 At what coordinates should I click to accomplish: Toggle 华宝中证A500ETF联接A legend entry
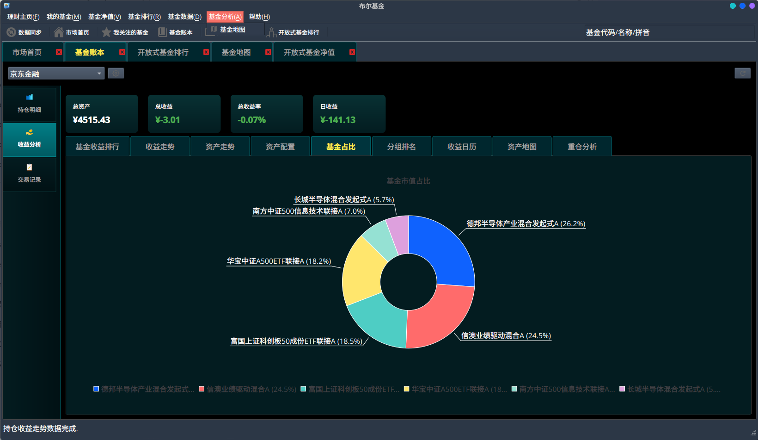point(455,389)
